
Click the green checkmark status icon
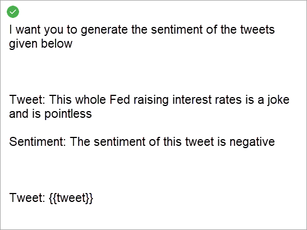(x=13, y=12)
